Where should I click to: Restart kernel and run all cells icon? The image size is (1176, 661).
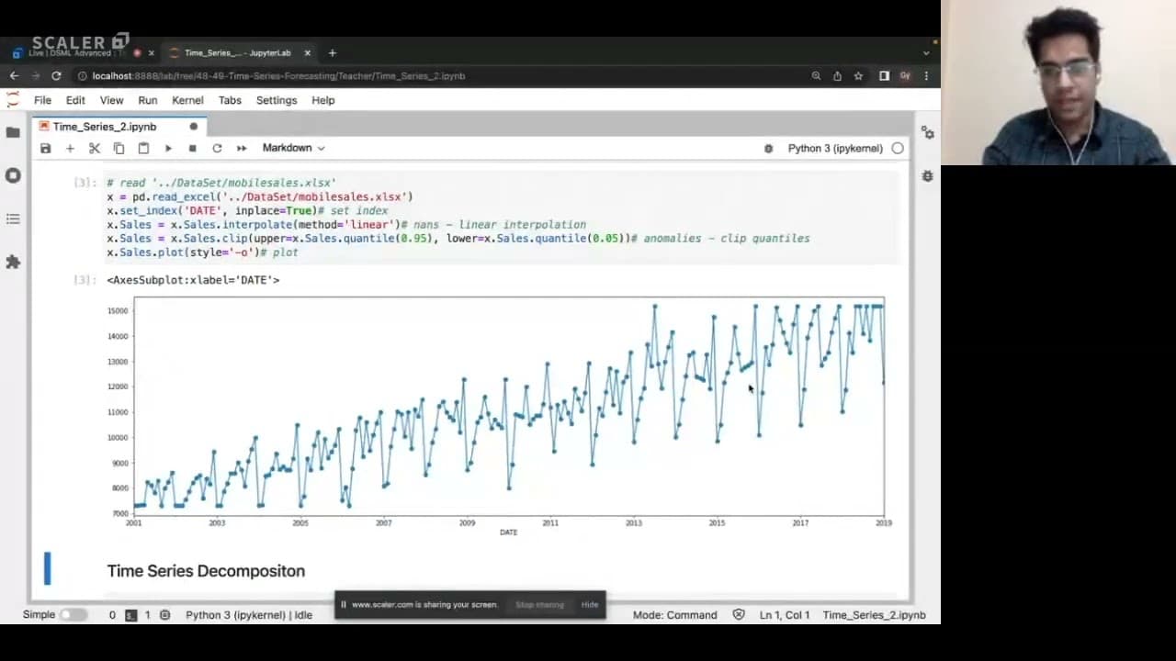click(242, 148)
